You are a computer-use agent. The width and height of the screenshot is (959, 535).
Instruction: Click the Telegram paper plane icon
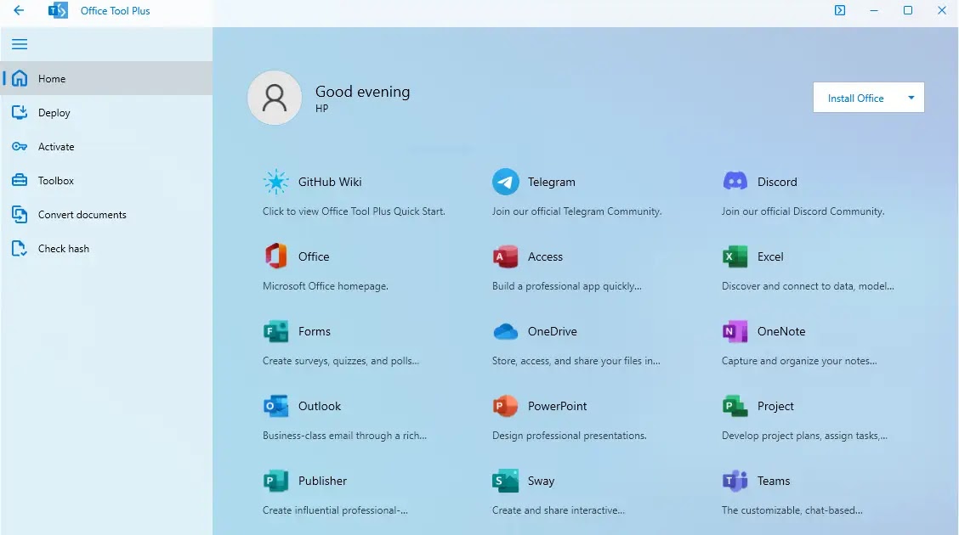(x=506, y=182)
